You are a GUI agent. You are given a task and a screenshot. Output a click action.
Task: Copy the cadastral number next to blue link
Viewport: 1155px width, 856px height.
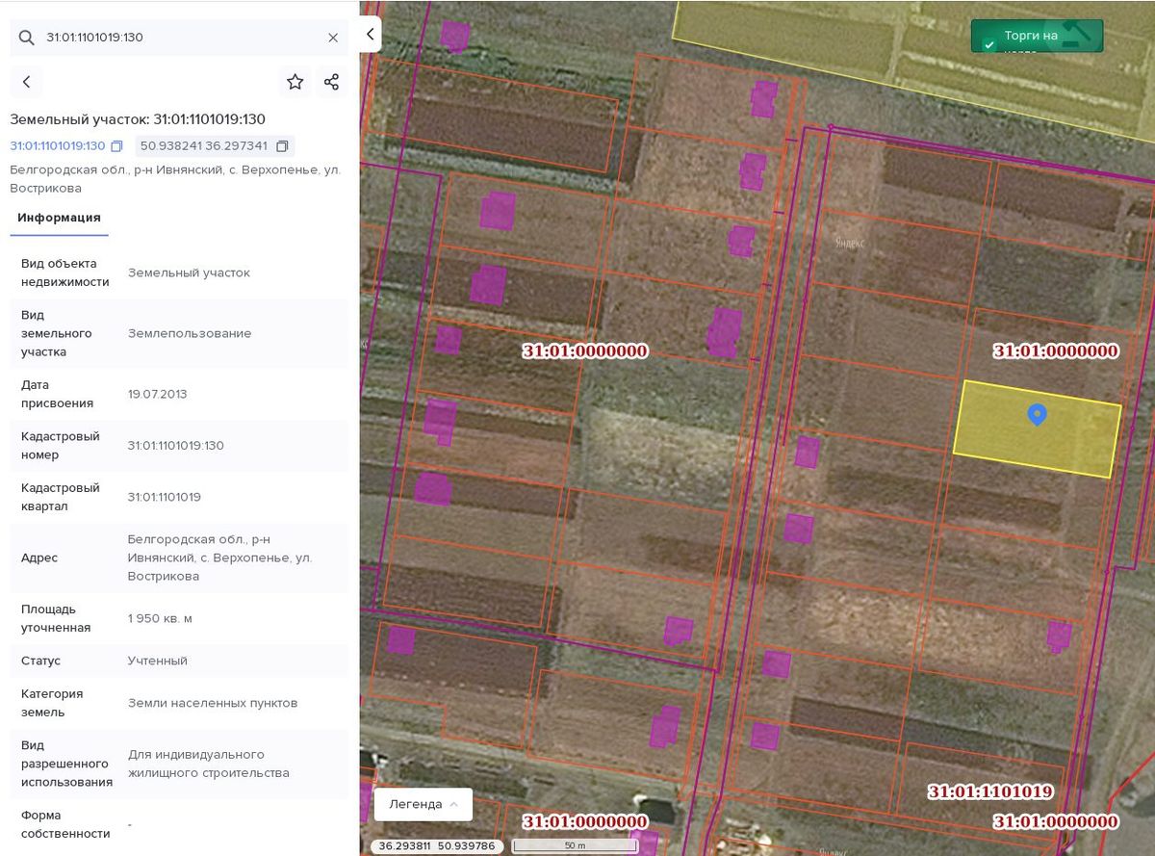(117, 146)
